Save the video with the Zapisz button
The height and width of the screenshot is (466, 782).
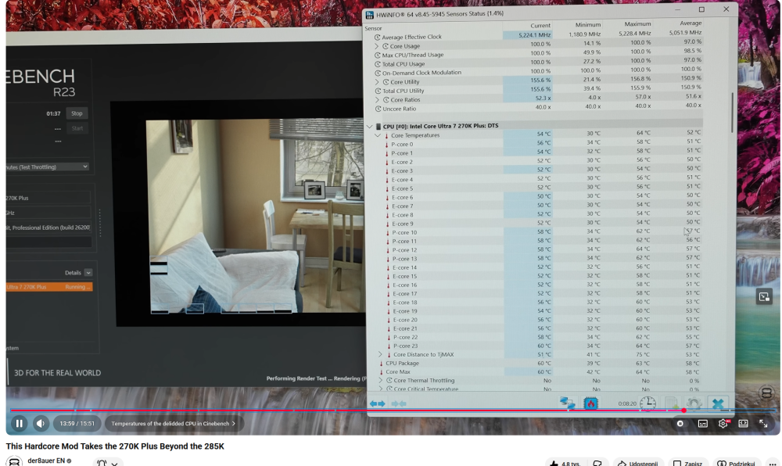click(687, 463)
